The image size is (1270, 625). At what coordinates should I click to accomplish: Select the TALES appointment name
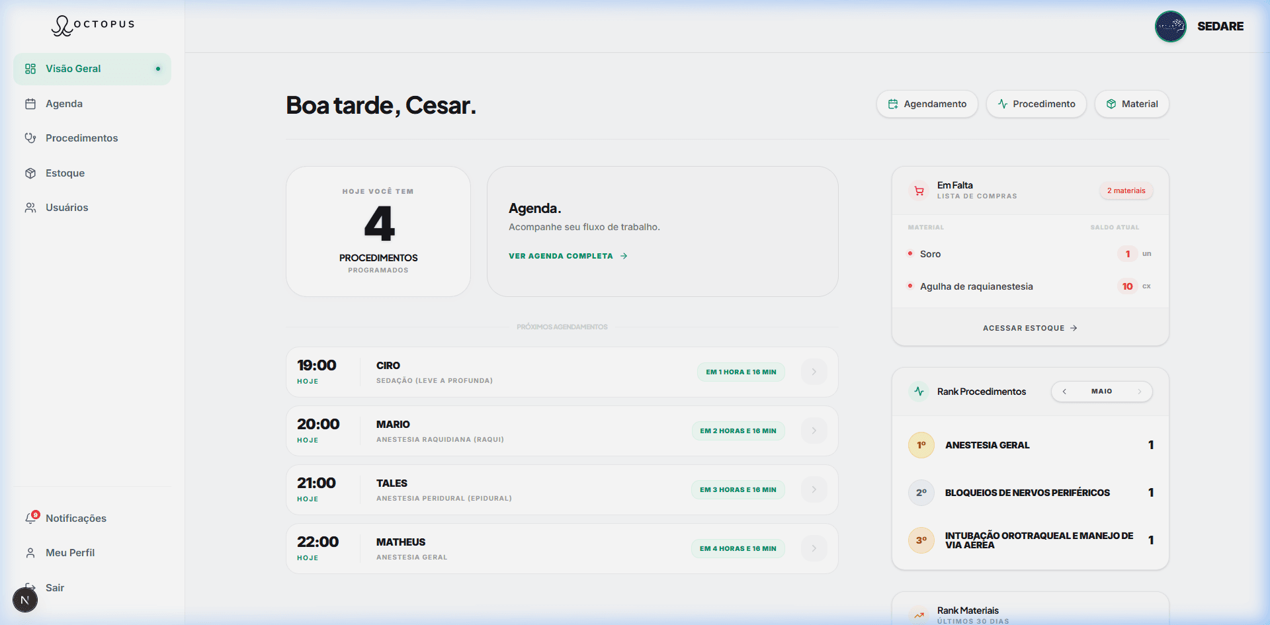(392, 483)
